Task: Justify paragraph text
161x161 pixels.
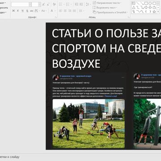Action: 74,11
